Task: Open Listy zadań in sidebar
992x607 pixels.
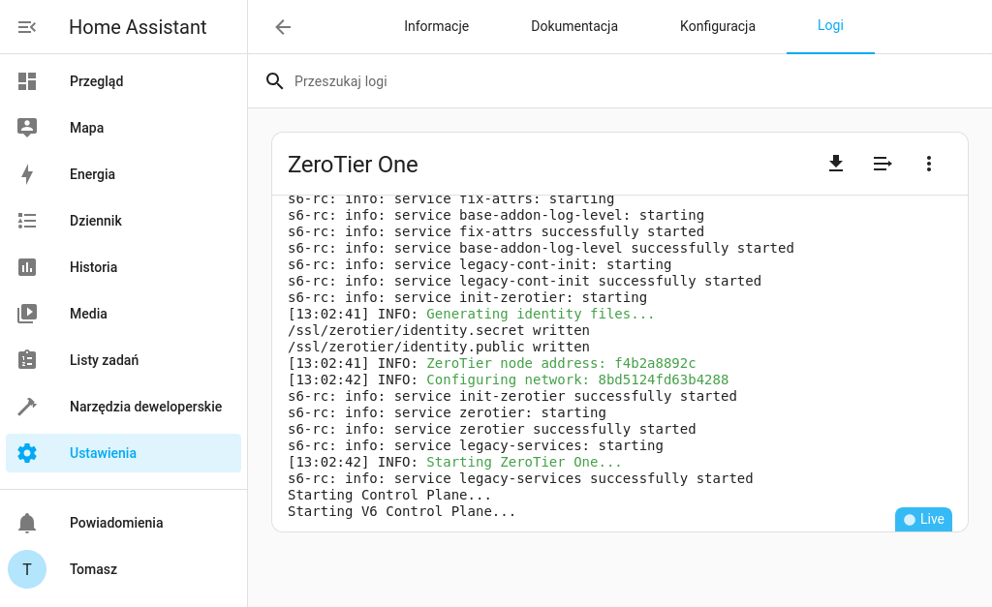Action: [104, 360]
